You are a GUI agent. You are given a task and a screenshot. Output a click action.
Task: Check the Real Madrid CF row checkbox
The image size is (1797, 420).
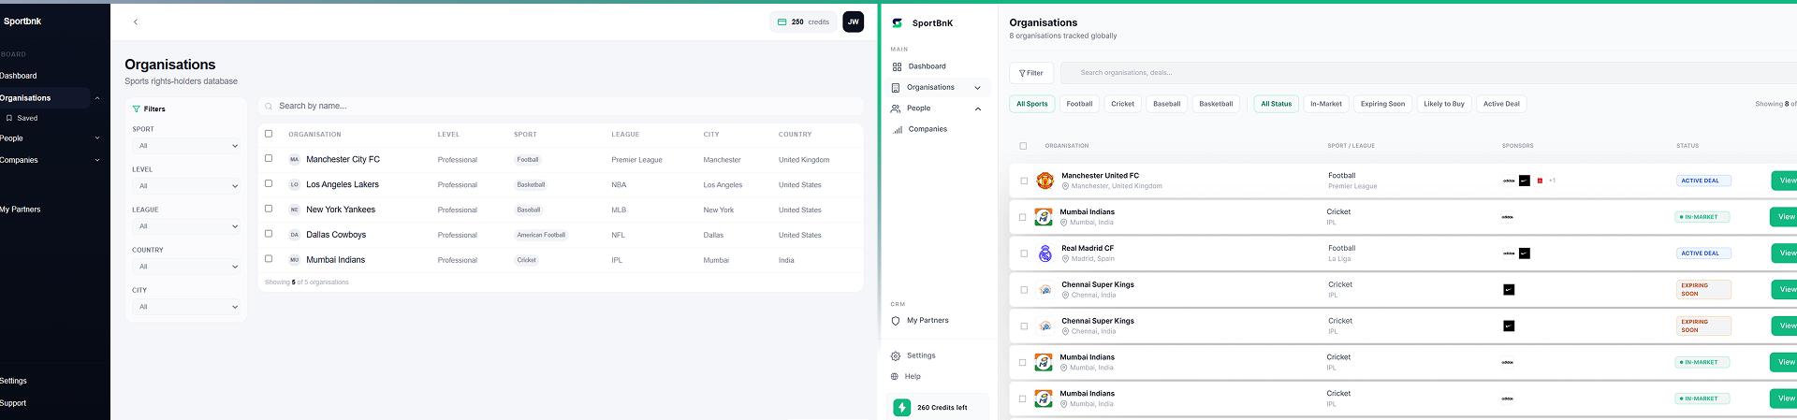pyautogui.click(x=1023, y=253)
